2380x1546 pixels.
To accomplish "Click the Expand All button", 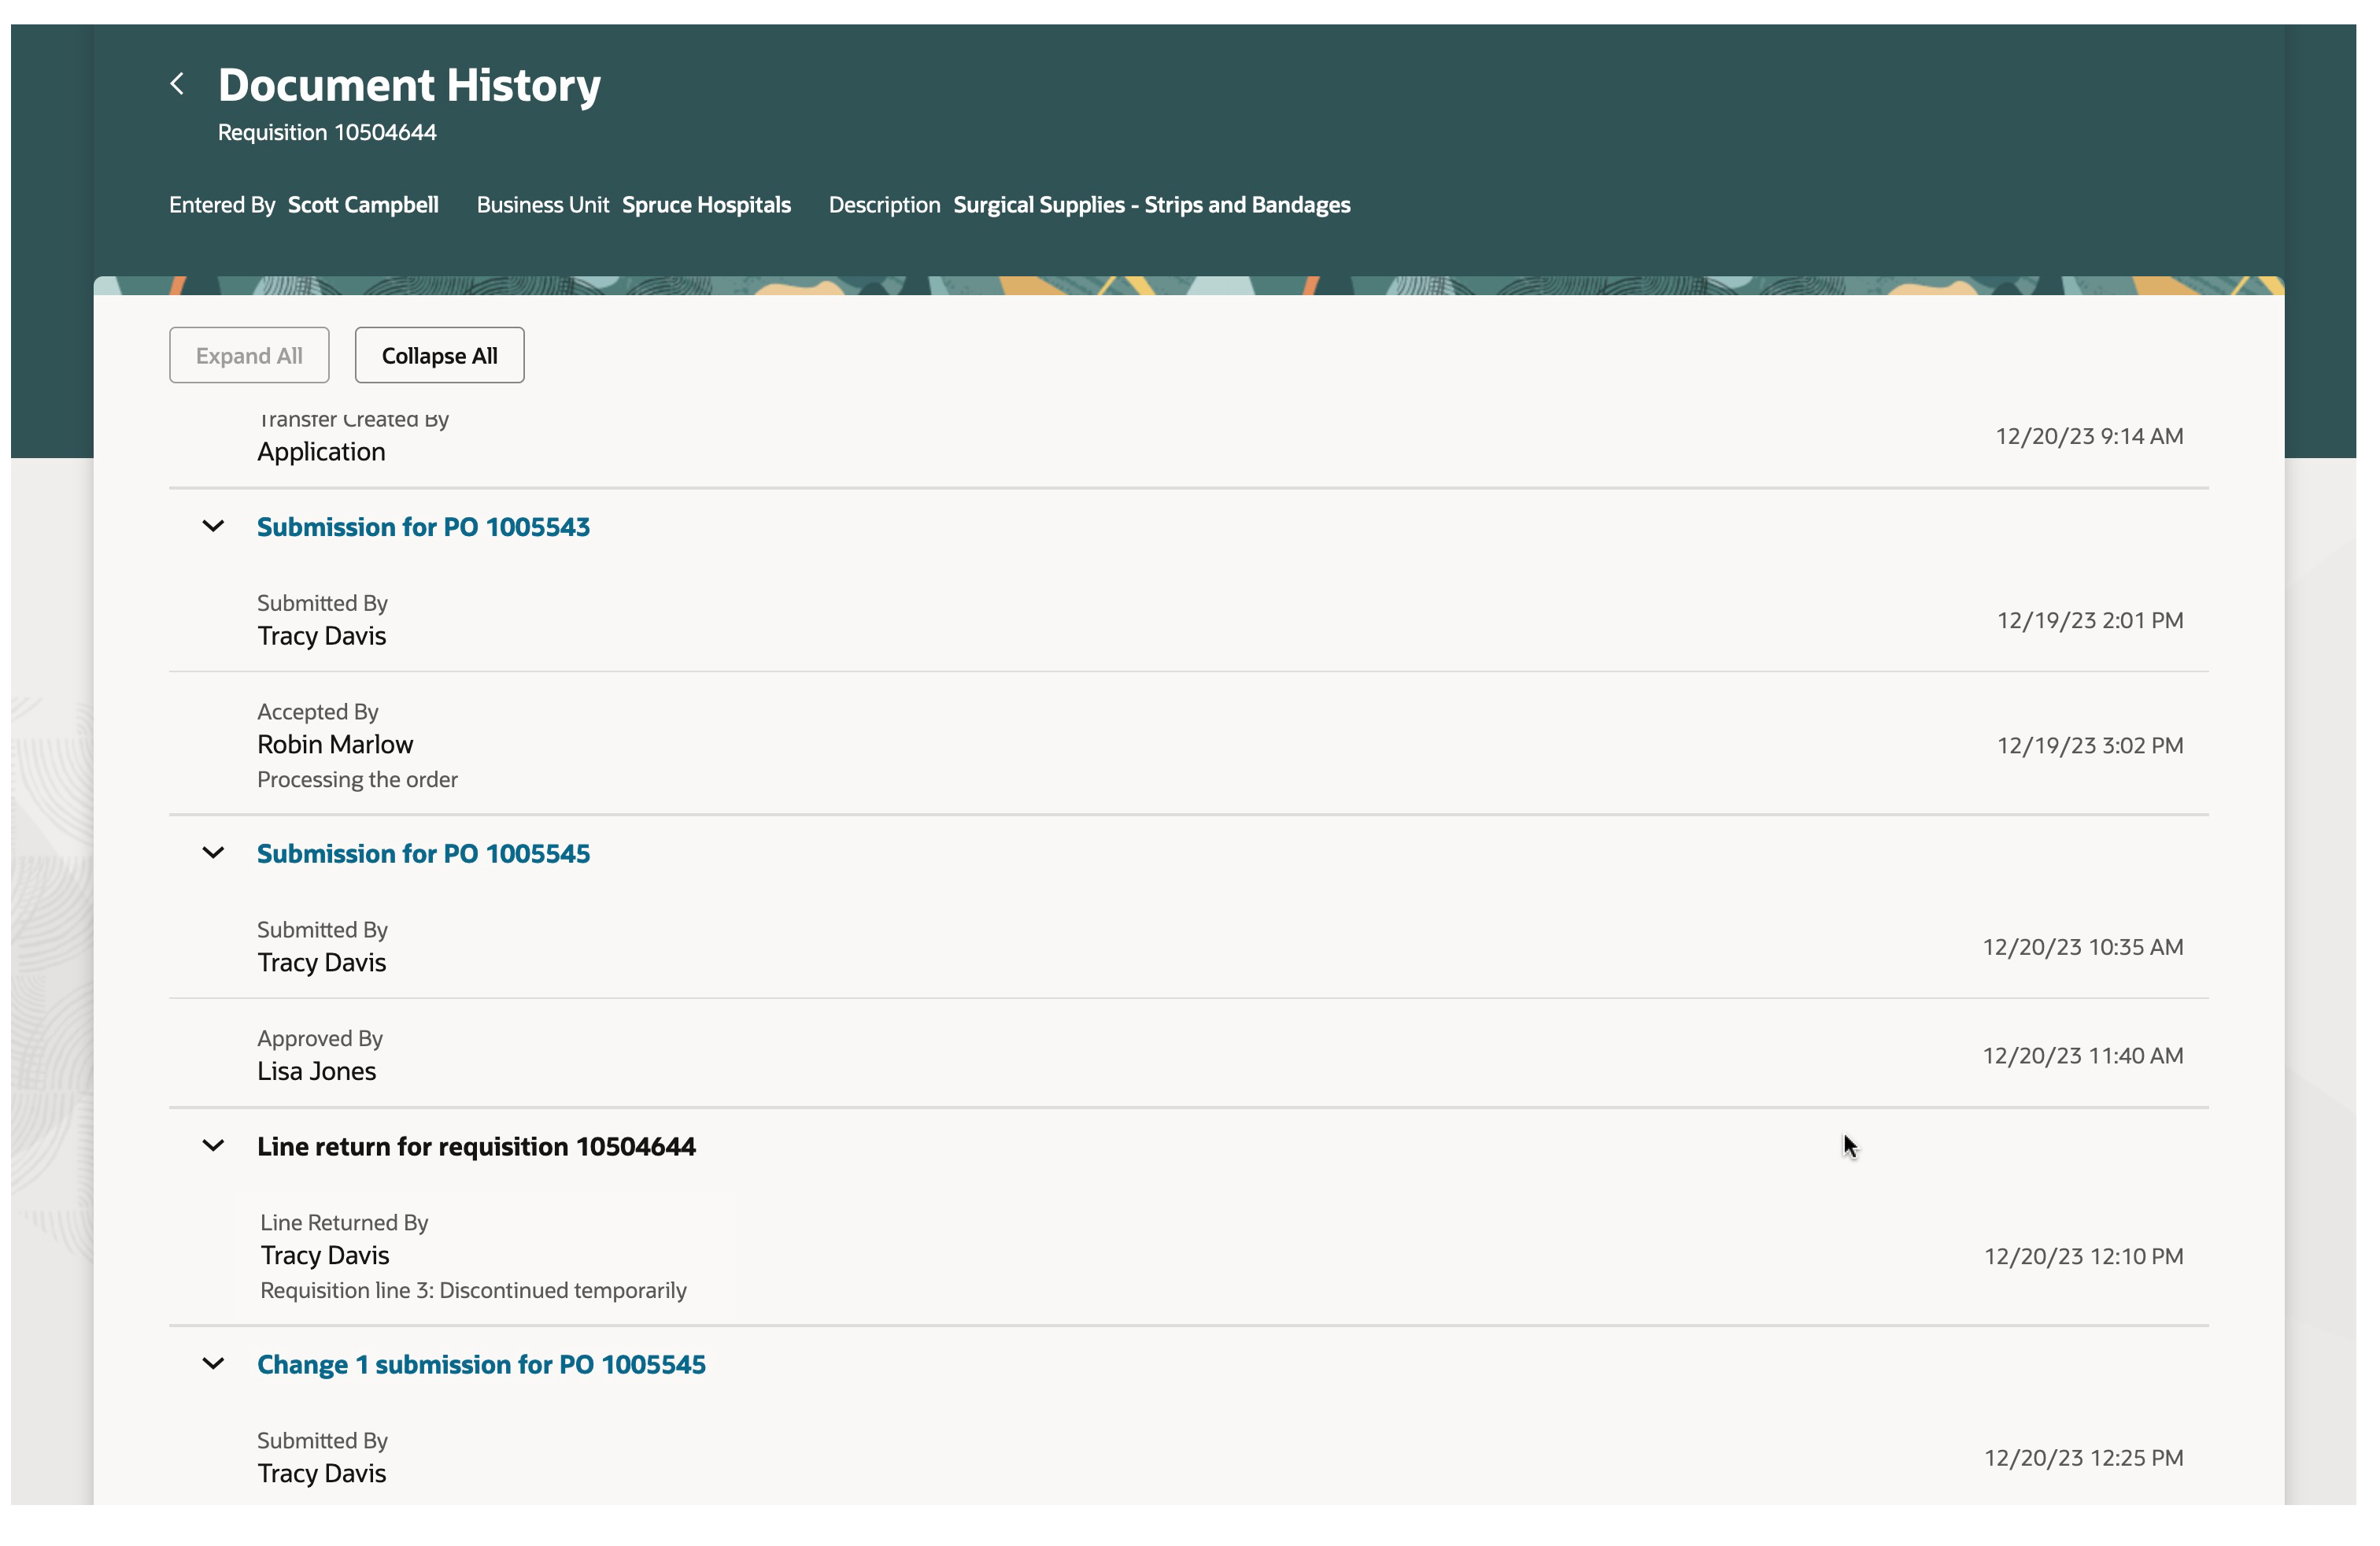I will (249, 355).
